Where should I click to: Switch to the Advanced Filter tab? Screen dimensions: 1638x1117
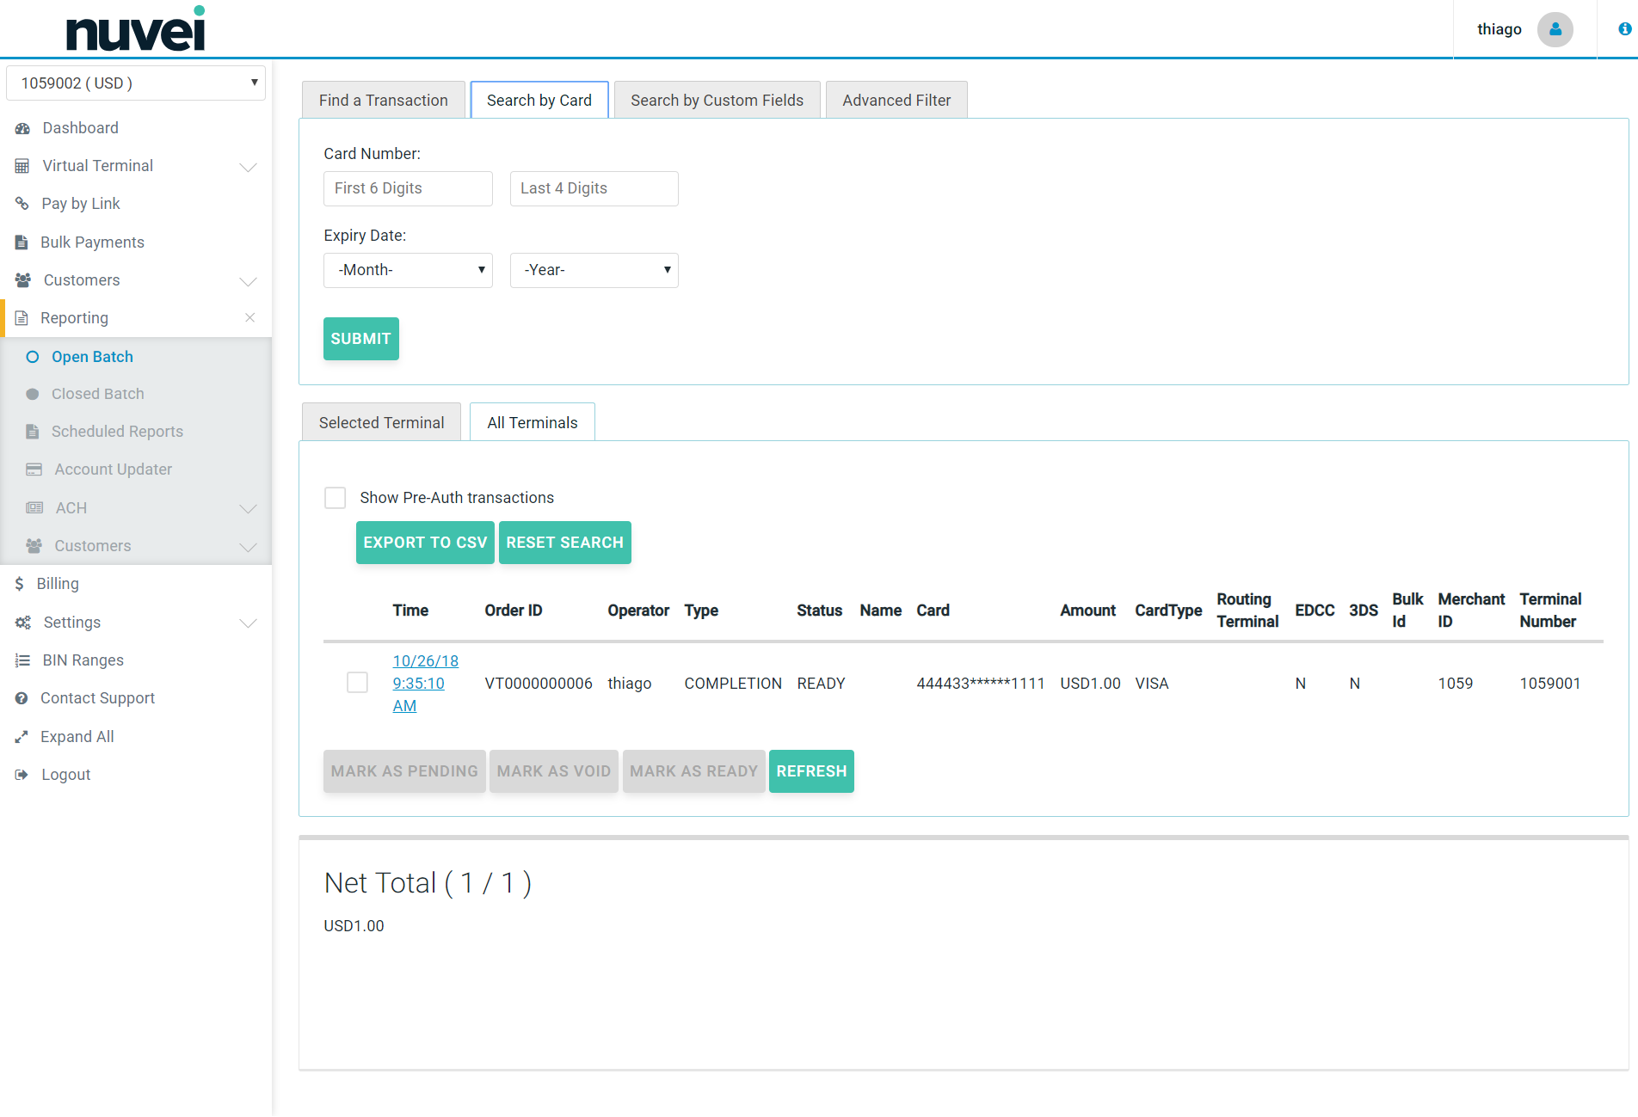tap(896, 101)
